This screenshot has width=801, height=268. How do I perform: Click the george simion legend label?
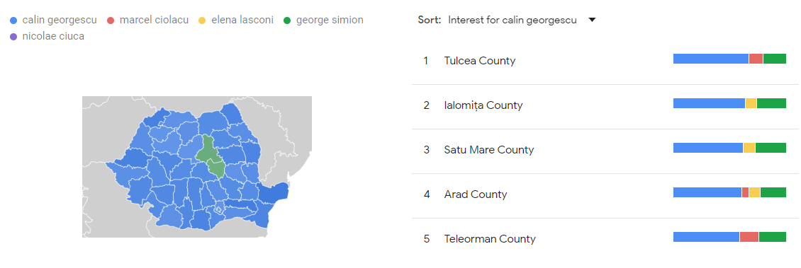[x=330, y=21]
